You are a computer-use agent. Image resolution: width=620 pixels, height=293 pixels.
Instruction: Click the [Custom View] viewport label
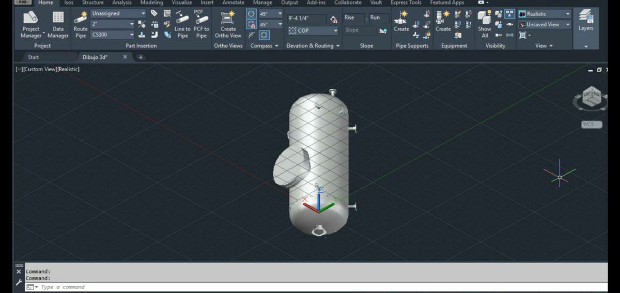point(40,69)
